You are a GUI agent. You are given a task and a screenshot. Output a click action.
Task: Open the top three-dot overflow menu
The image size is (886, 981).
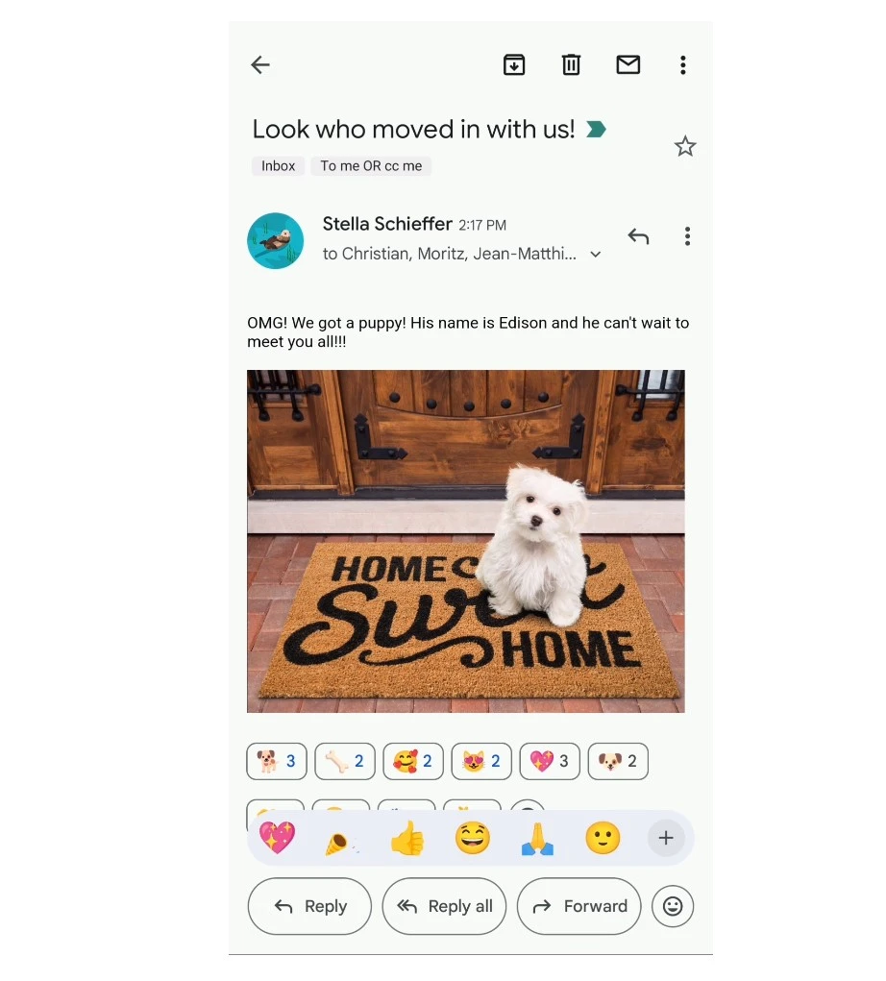pos(682,65)
